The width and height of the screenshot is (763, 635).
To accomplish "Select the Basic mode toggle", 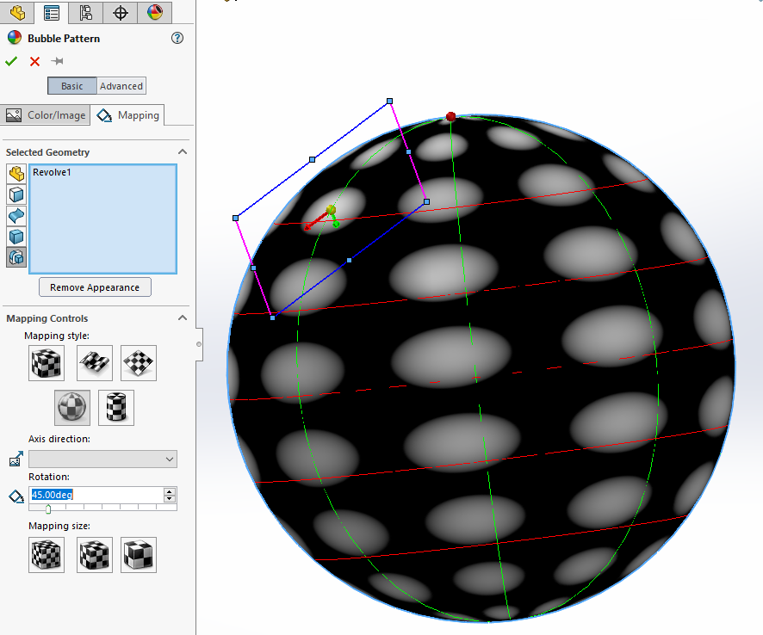I will (x=72, y=86).
